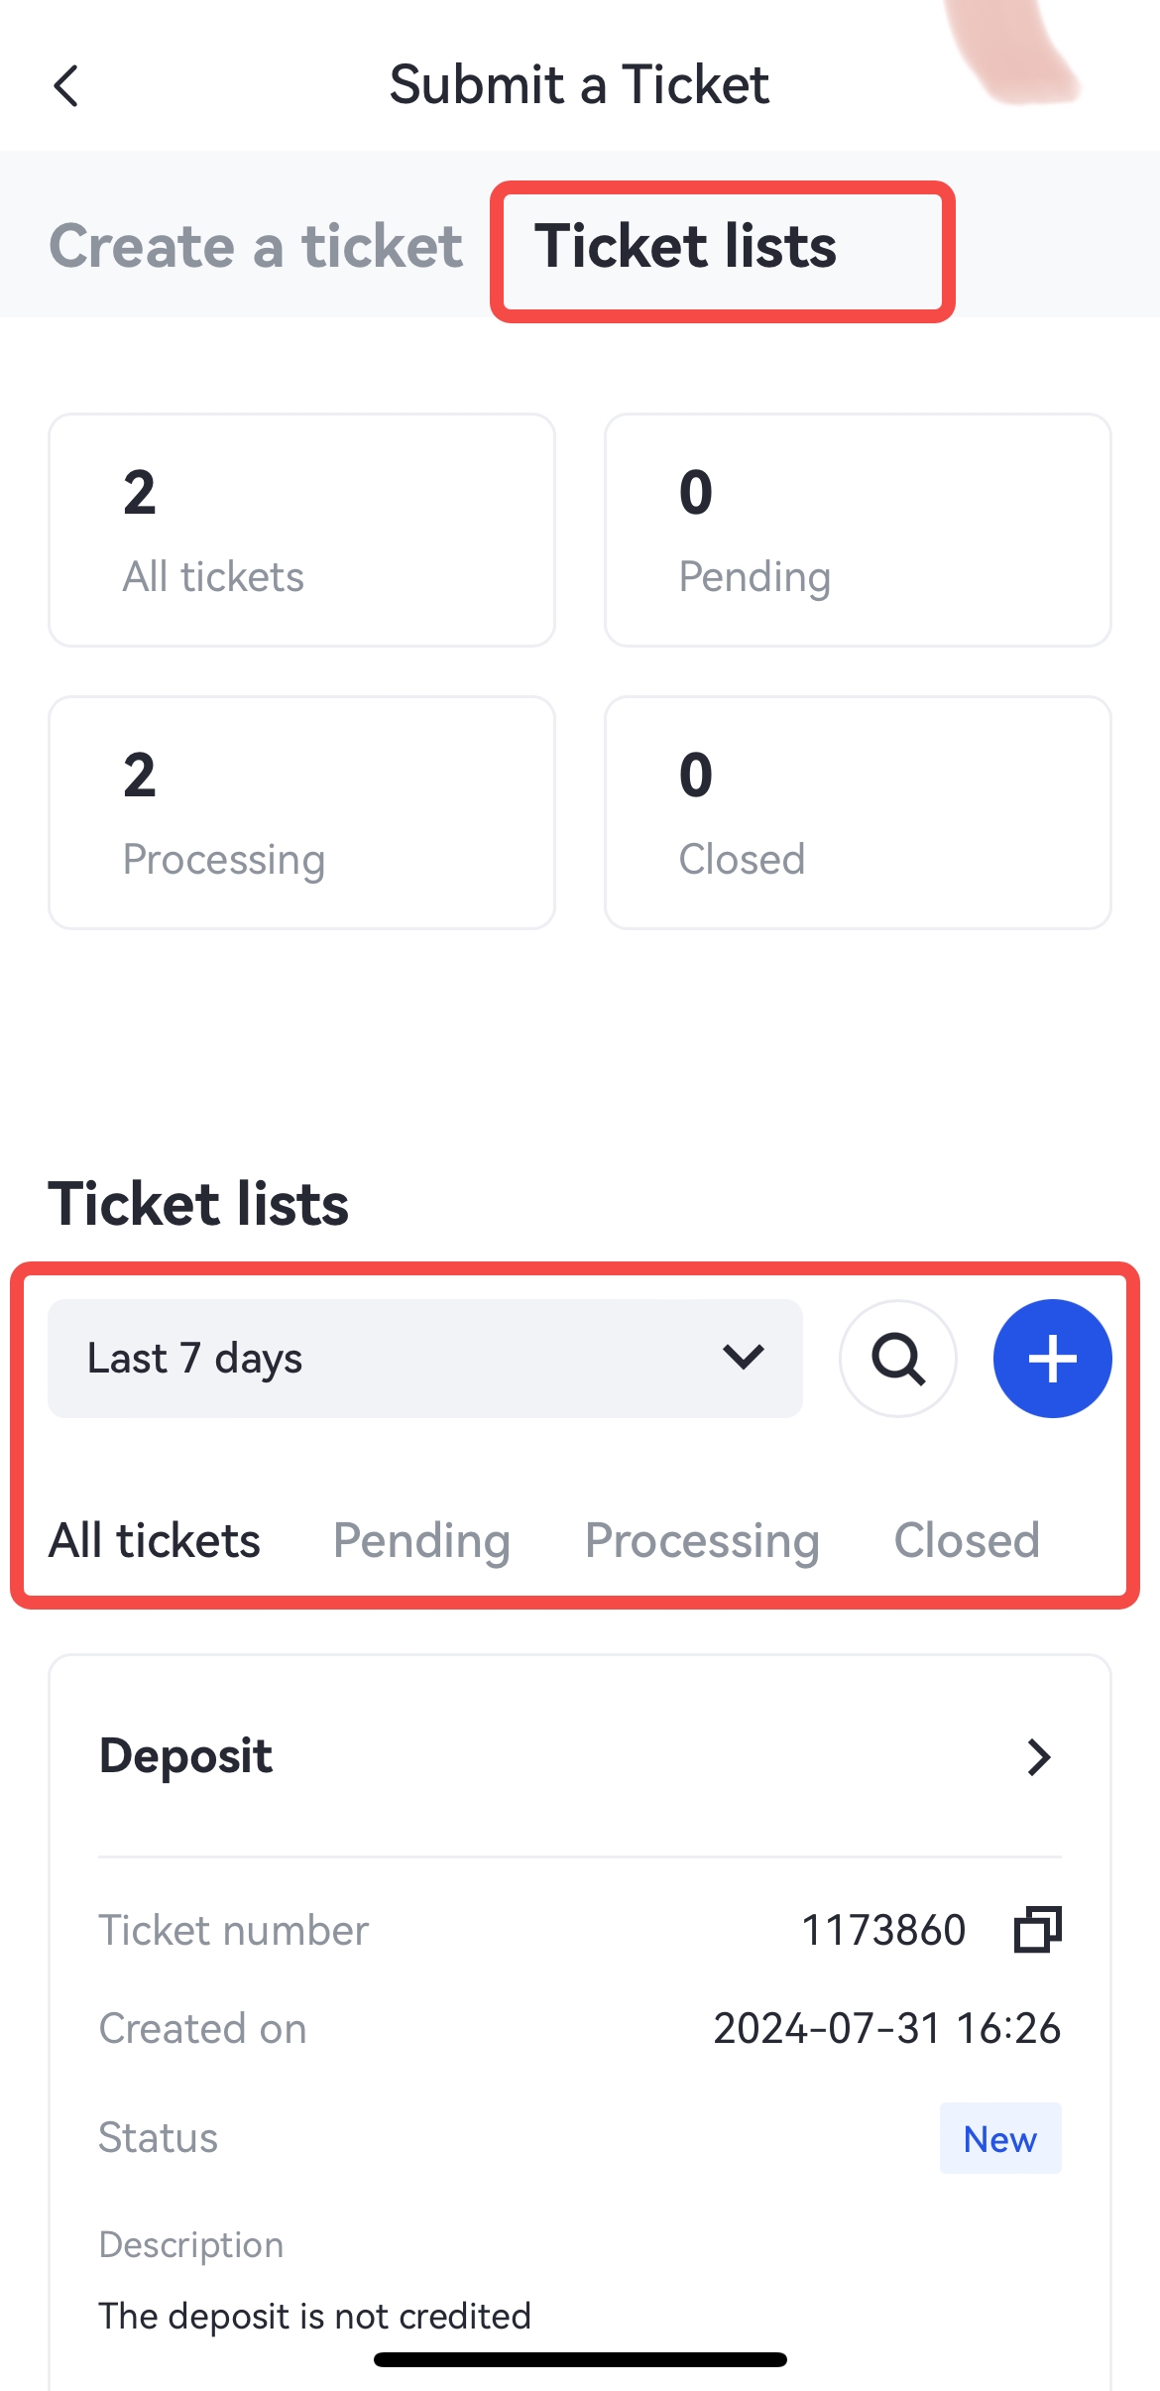Tap the deposit not credited description
The height and width of the screenshot is (2391, 1160).
click(315, 2317)
